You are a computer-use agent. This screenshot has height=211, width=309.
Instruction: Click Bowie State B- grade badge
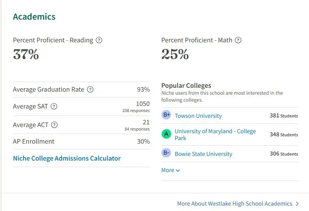[166, 153]
